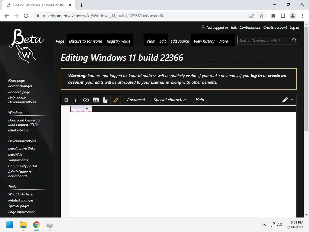Image resolution: width=309 pixels, height=232 pixels.
Task: Insert an image file via picture icon
Action: coord(96,100)
